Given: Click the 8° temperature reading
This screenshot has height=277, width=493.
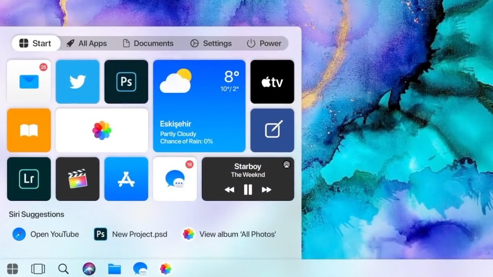Looking at the screenshot, I should (231, 77).
